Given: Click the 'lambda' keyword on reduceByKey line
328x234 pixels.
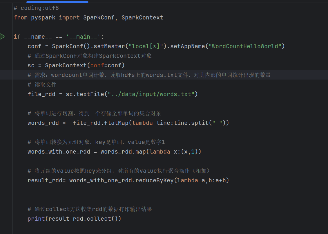Looking at the screenshot, I should [188, 181].
